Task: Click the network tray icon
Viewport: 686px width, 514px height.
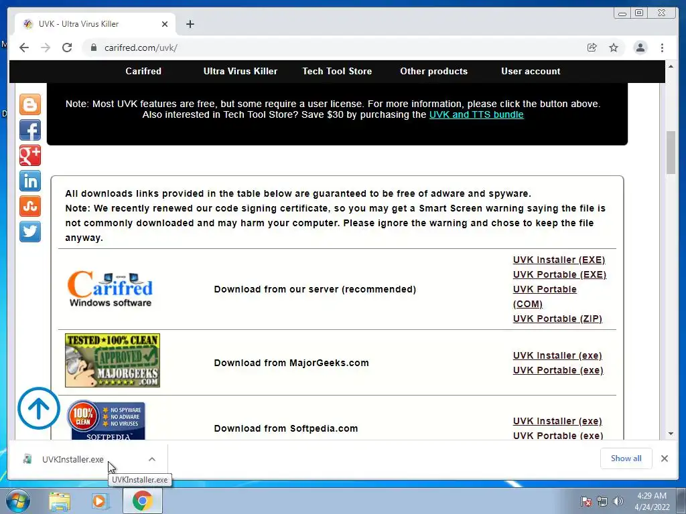Action: [x=602, y=501]
